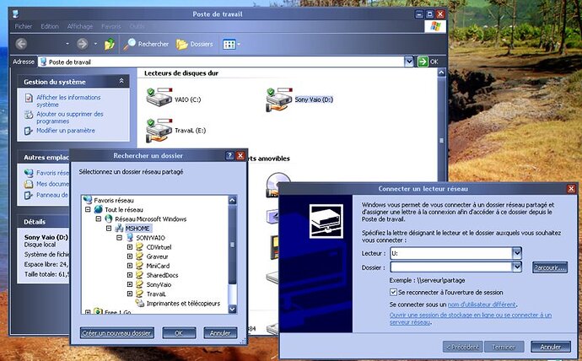Open the Dossiers folders toolbar button
The width and height of the screenshot is (582, 361).
click(183, 44)
